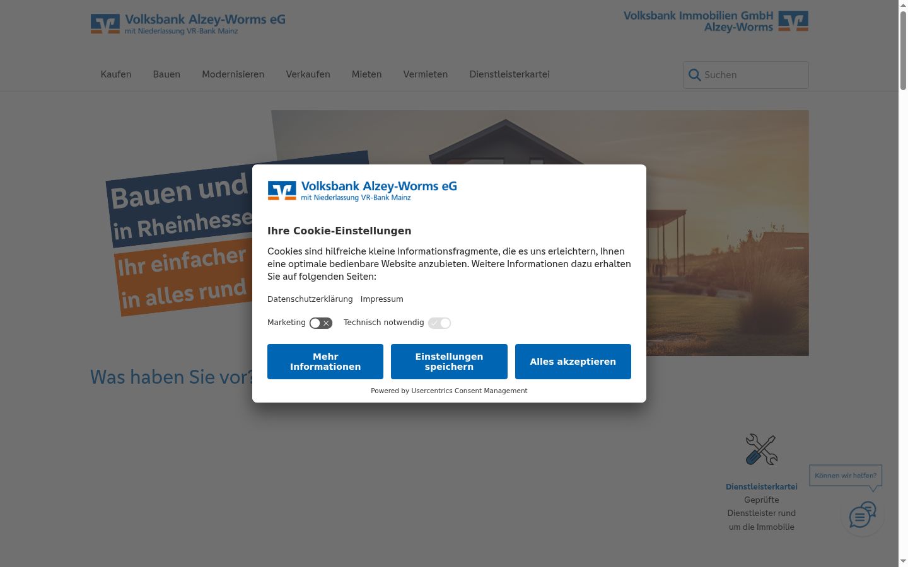Click Einstellungen speichern button
The height and width of the screenshot is (567, 908).
[x=449, y=362]
